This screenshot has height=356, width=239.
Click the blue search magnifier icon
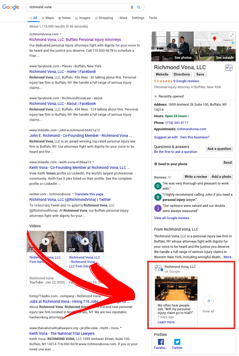tap(139, 7)
